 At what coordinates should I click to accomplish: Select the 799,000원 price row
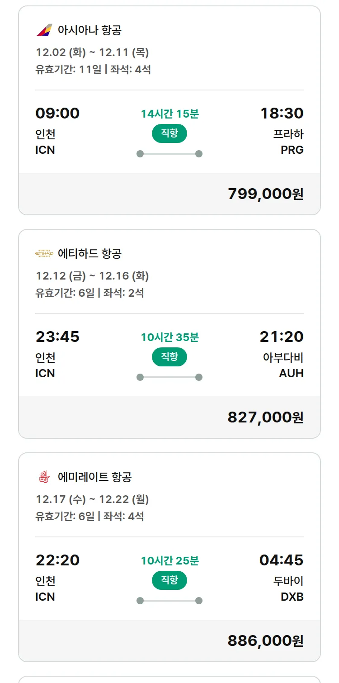click(169, 194)
